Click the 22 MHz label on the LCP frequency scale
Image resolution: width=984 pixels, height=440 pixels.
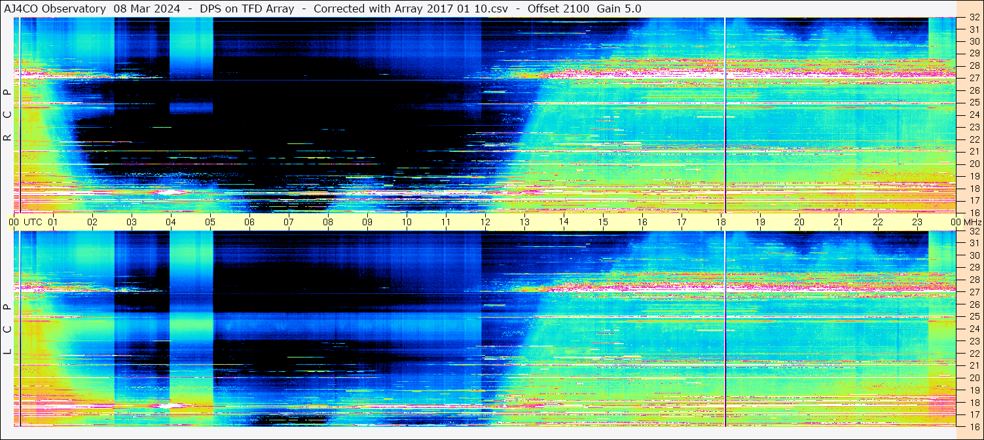(x=974, y=353)
